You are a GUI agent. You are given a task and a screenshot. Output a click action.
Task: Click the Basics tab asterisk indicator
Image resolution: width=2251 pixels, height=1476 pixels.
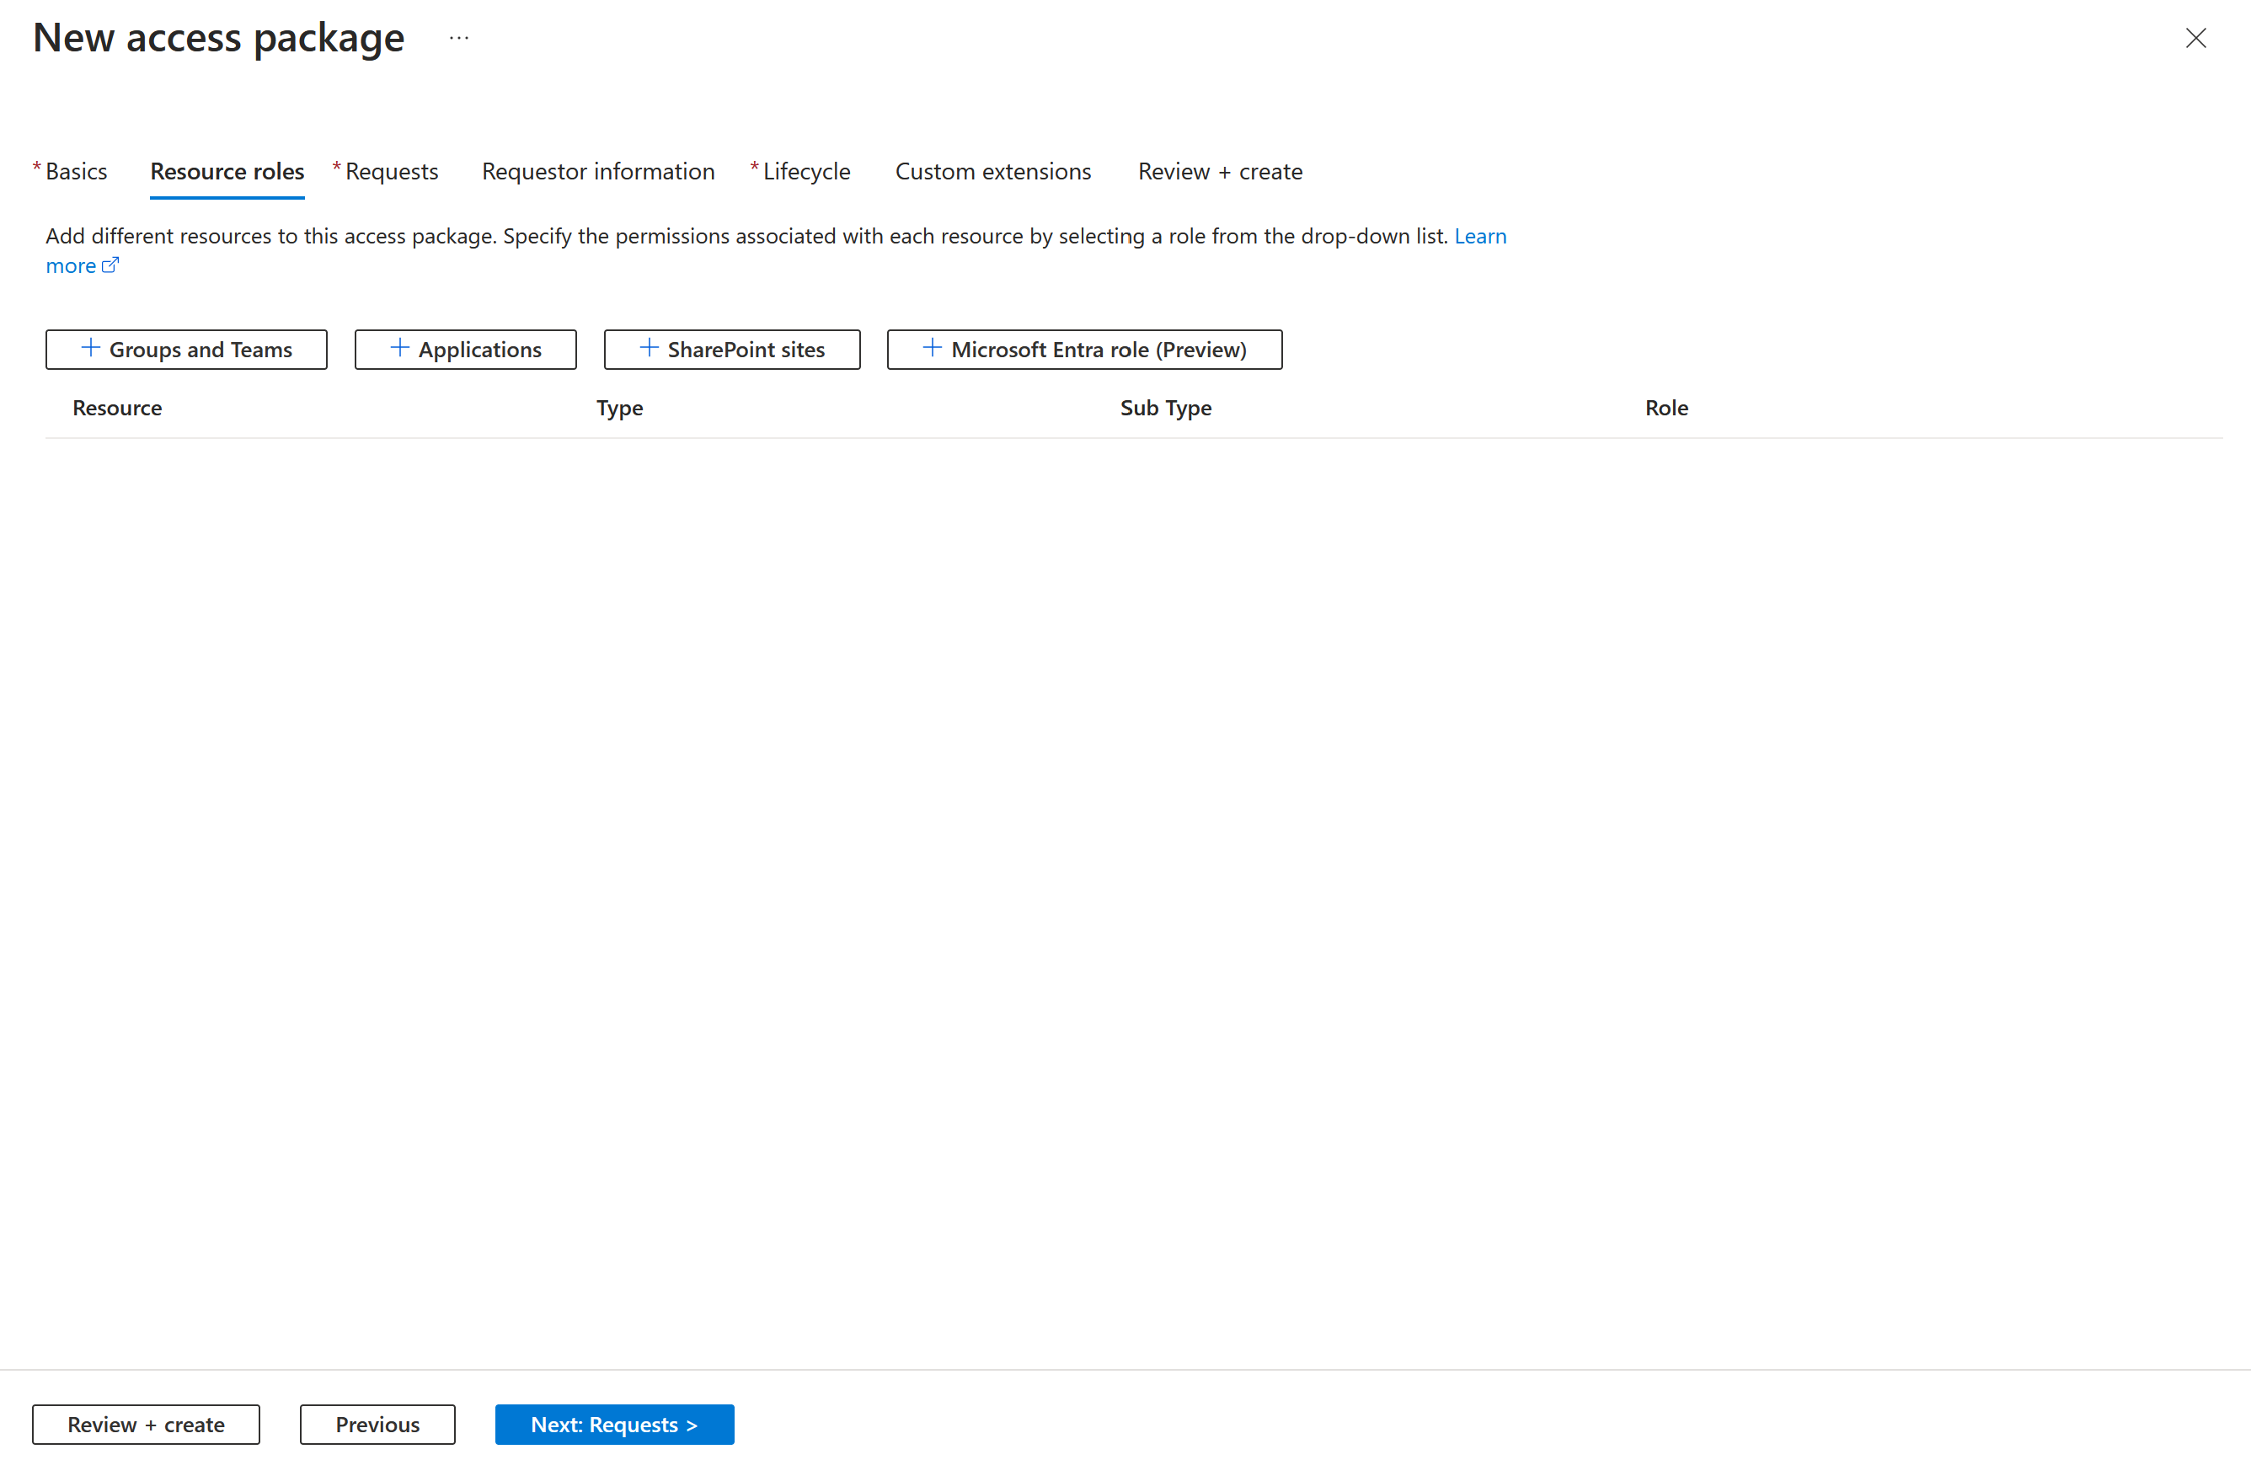click(x=36, y=169)
